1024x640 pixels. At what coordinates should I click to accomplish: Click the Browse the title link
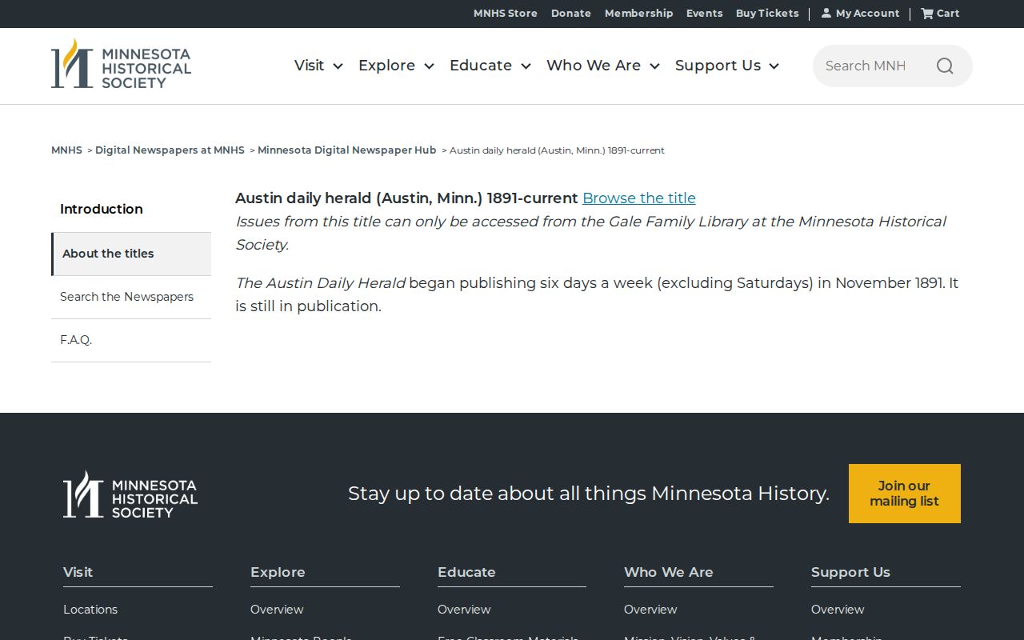639,198
